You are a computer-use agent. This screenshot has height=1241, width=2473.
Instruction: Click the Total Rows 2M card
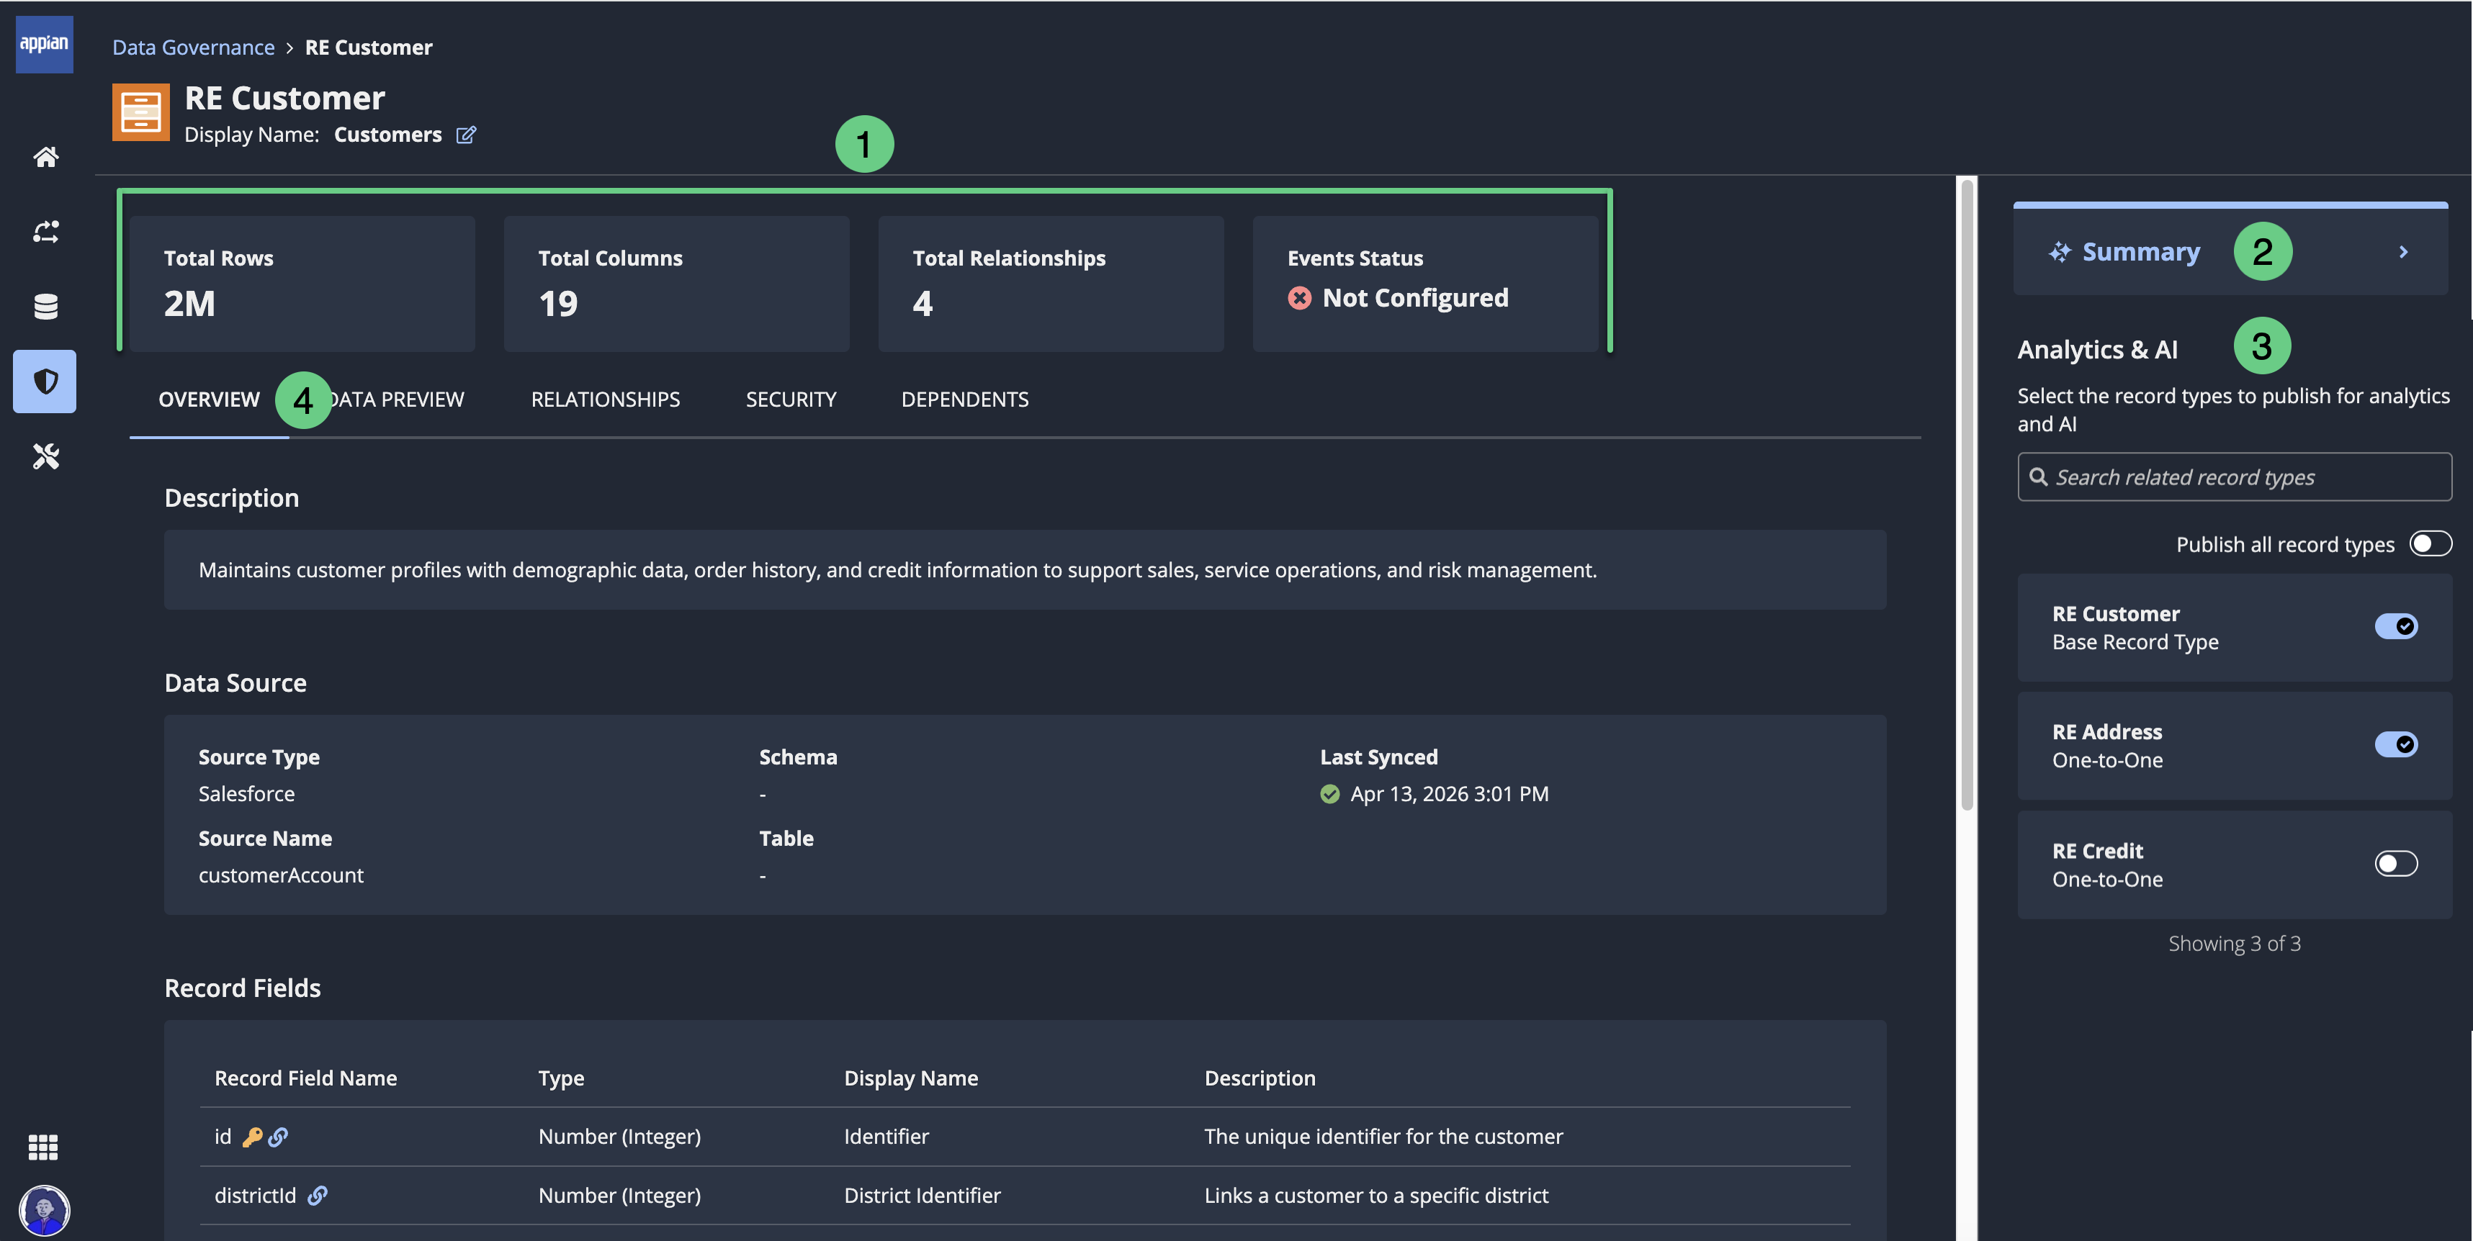(x=302, y=283)
